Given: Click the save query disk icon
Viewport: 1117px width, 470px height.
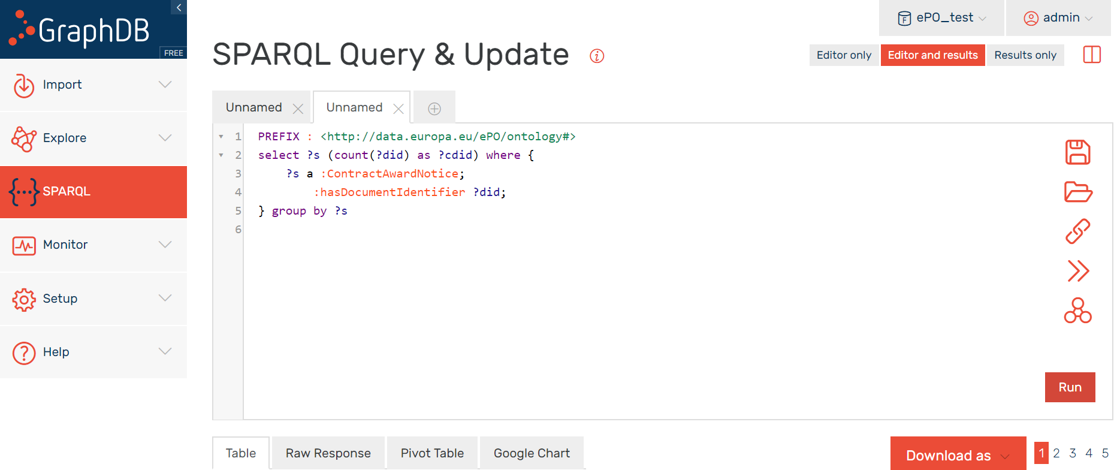Looking at the screenshot, I should tap(1077, 152).
